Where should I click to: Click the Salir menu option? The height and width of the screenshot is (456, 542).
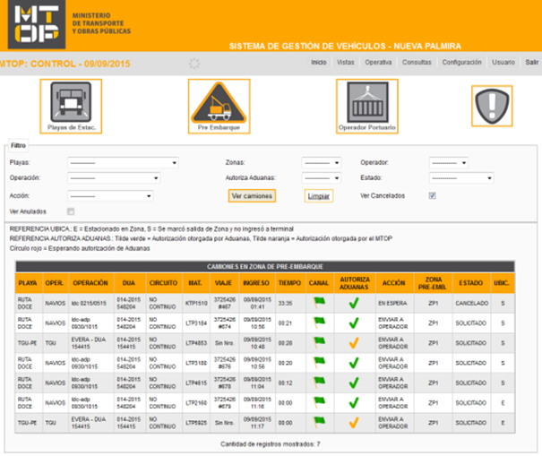(531, 63)
